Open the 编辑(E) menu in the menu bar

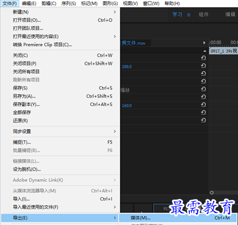[x=29, y=3]
